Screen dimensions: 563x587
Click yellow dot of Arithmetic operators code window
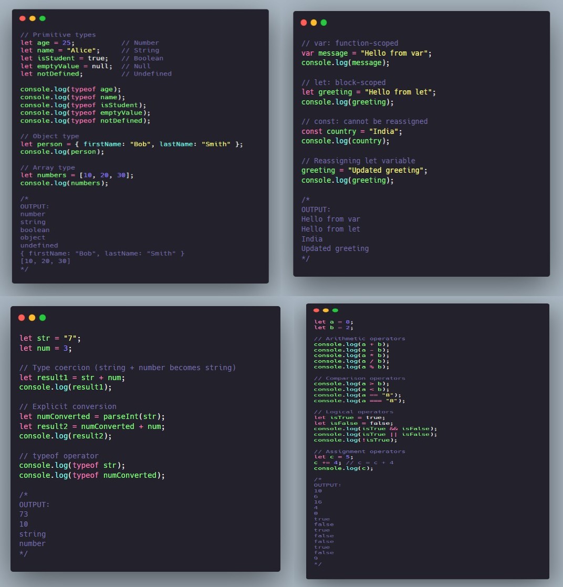pos(326,310)
